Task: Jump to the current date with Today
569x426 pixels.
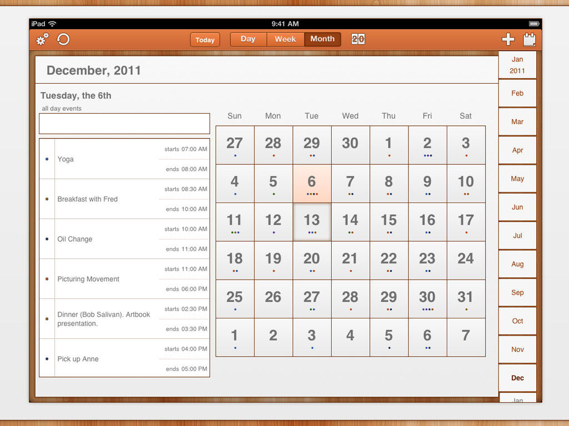Action: (205, 40)
